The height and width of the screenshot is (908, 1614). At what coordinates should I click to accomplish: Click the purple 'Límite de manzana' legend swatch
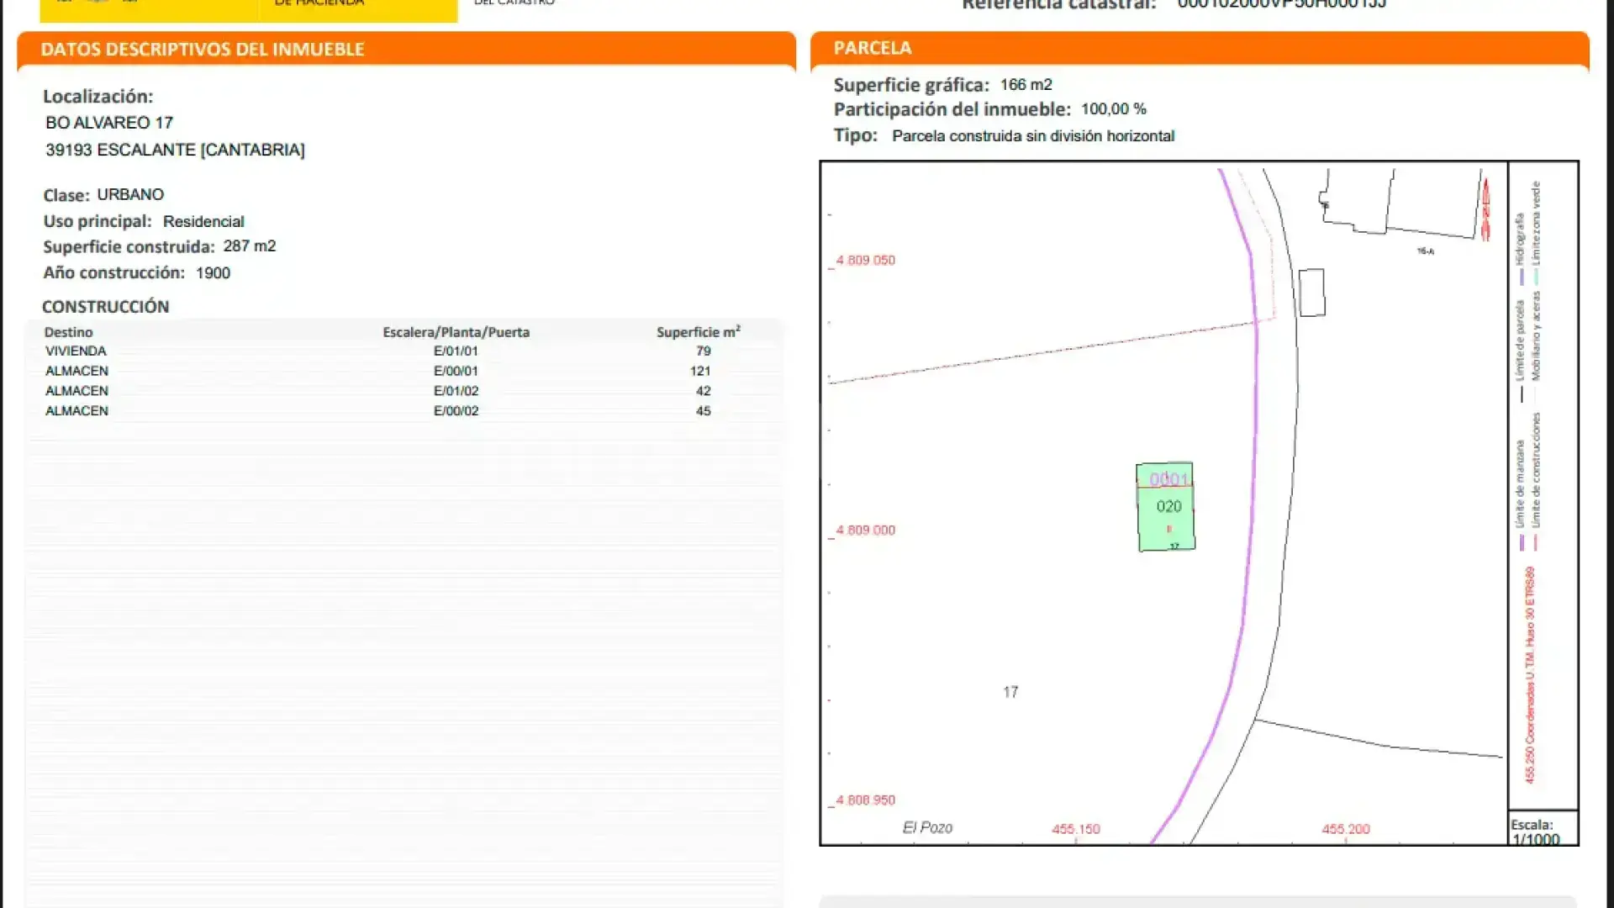[x=1522, y=542]
